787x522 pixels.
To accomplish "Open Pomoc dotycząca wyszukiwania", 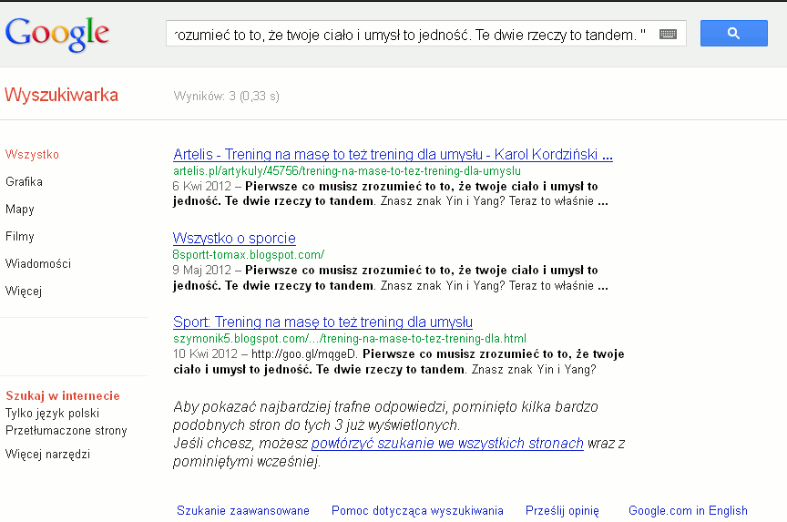I will coord(417,510).
